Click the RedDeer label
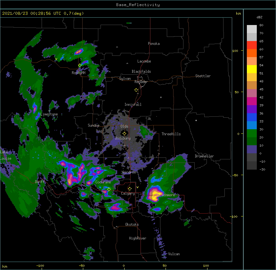Screen dimensions: 276x270 tap(141, 82)
